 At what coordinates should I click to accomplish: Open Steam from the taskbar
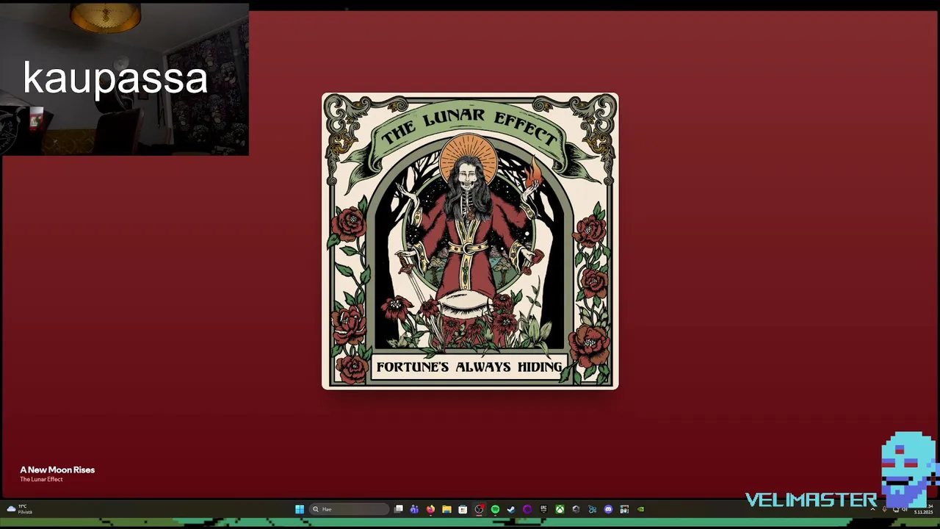point(511,509)
